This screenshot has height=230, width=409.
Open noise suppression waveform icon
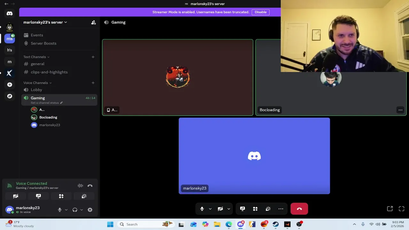[80, 186]
